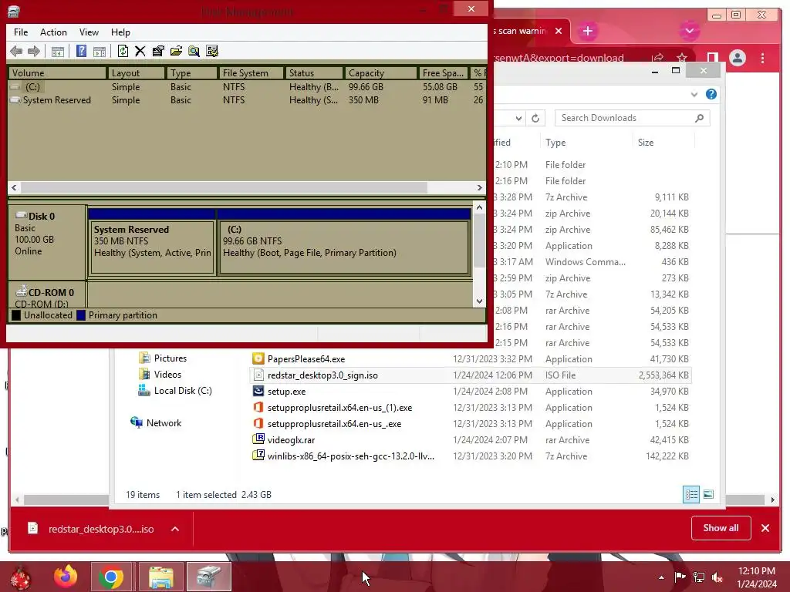
Task: Open the Action menu in Disk Management
Action: (53, 32)
